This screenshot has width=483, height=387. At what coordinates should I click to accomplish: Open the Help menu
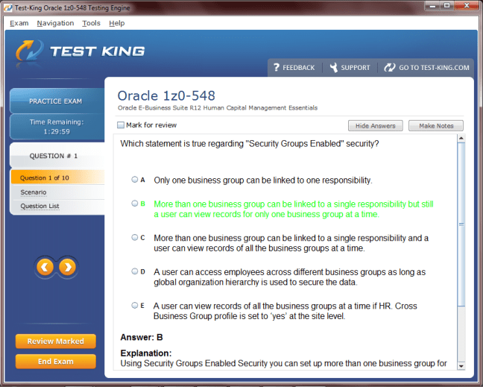click(x=117, y=23)
